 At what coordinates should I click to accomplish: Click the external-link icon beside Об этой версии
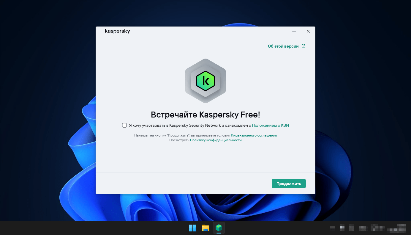[x=303, y=46]
